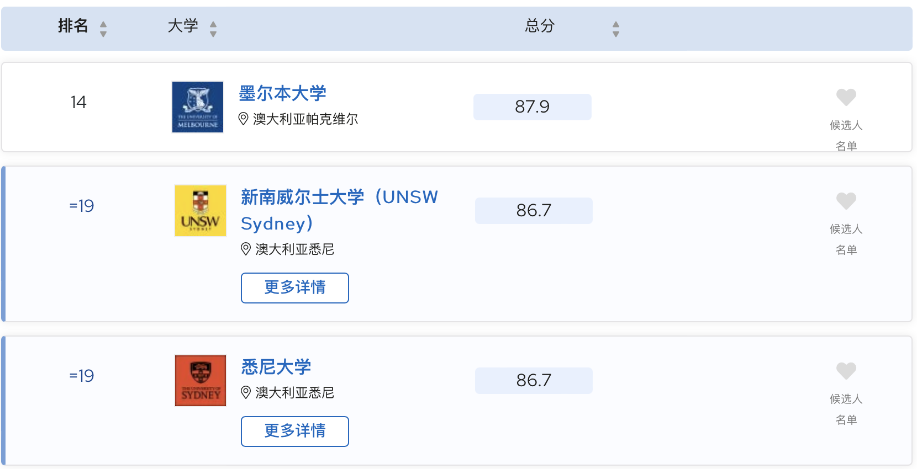Click the location pin beside 澳大利亚帕克维尔
The image size is (917, 469).
point(243,119)
